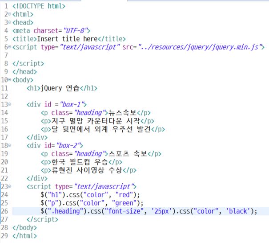269x243 pixels.
Task: Click the ".heading" selector on line 26
Action: (66, 211)
